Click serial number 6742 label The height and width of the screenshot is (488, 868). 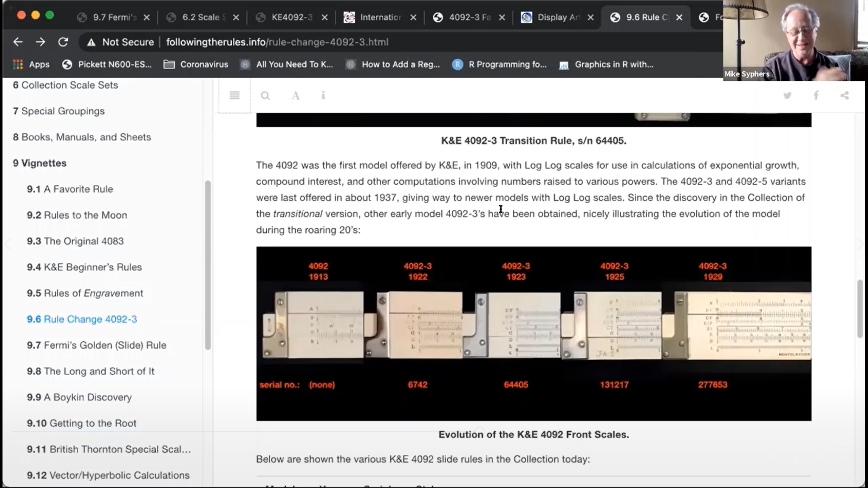tap(418, 385)
